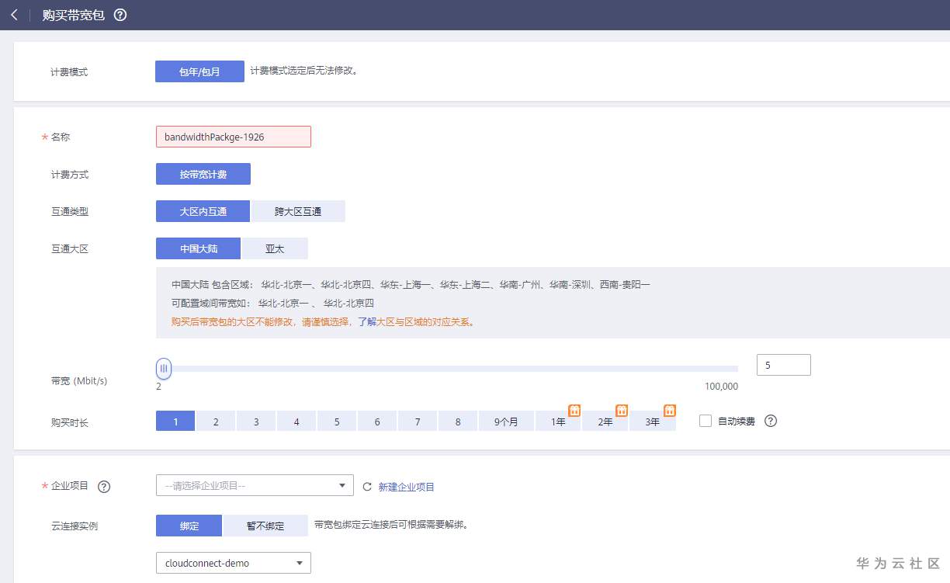Click the bandwidth value field showing 5
950x583 pixels.
(x=783, y=365)
